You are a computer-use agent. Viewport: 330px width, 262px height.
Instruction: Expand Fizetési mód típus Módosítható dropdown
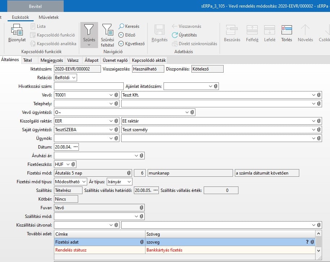click(x=84, y=181)
